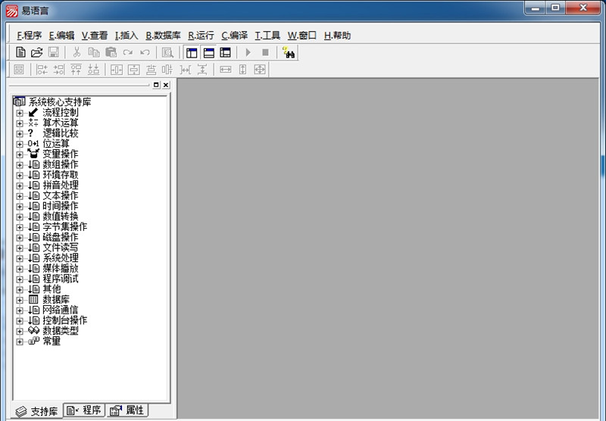The width and height of the screenshot is (606, 421).
Task: Expand the 数据库 tree node
Action: point(20,300)
